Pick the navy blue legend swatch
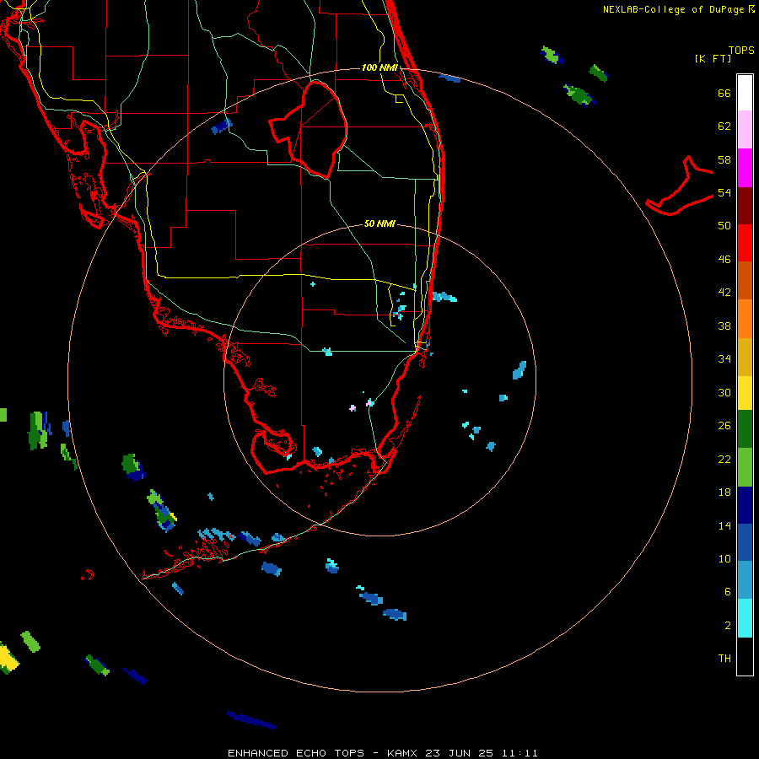 745,505
